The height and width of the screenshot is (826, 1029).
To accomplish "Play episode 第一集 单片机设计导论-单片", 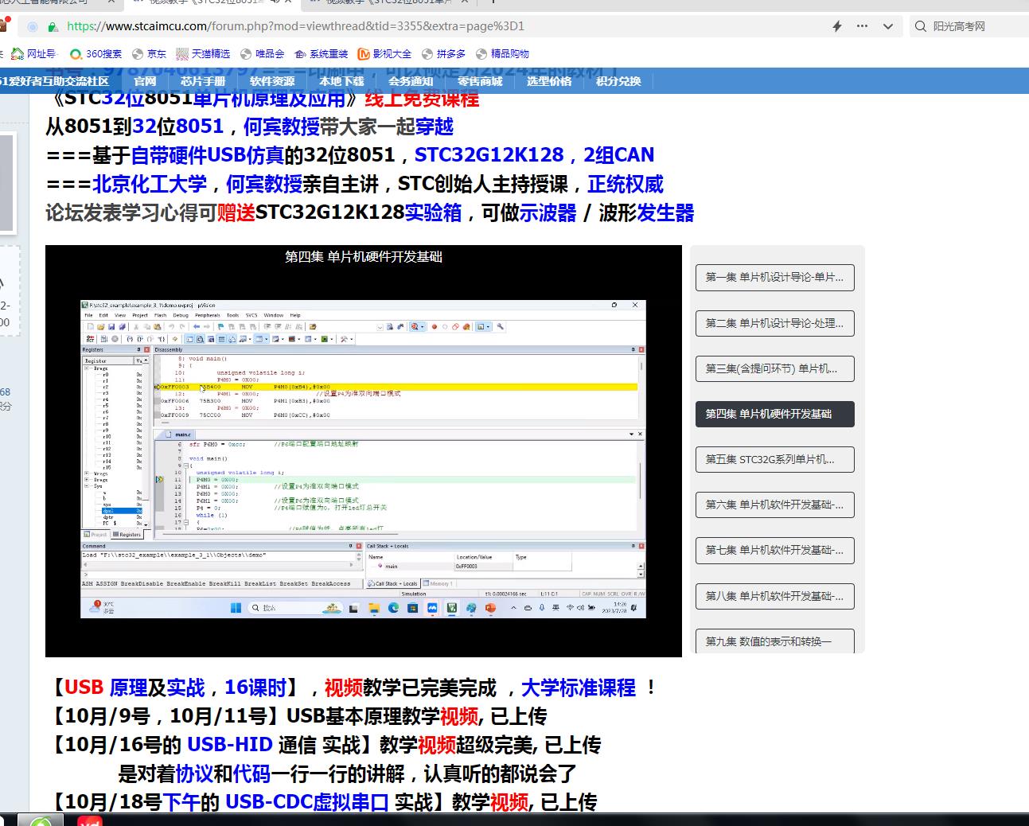I will (x=774, y=278).
